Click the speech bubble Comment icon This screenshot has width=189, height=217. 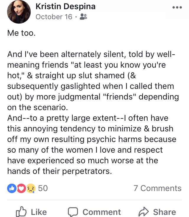(73, 212)
